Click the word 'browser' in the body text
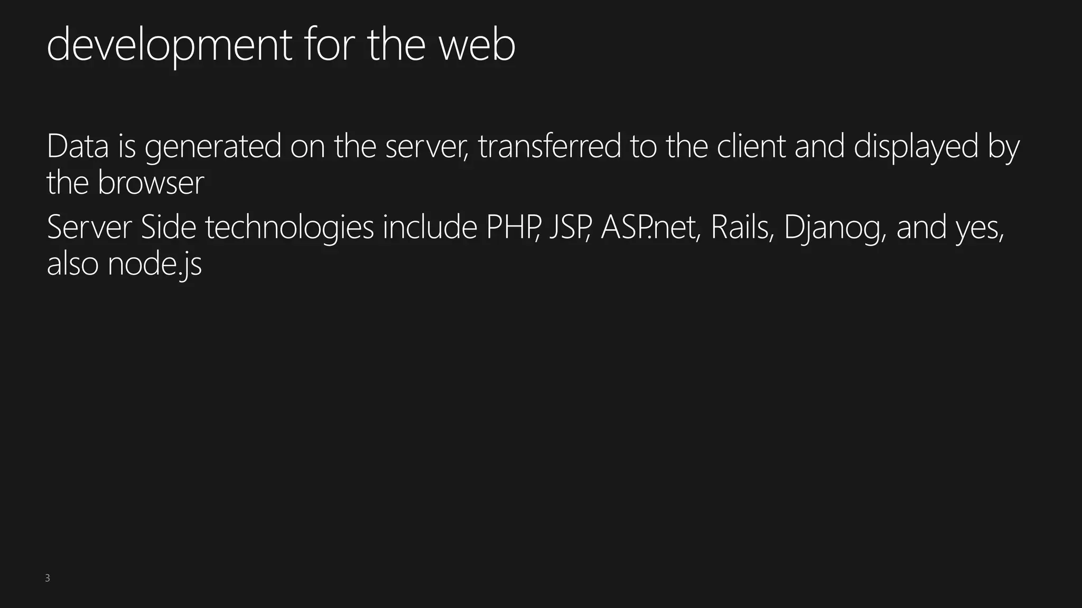 click(x=151, y=183)
